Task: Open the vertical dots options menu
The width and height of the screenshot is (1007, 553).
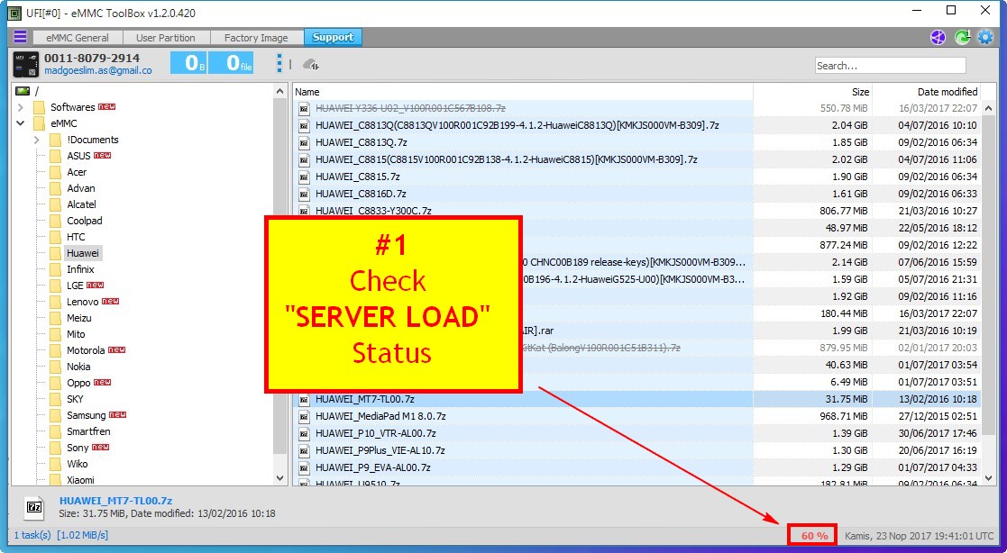Action: [x=279, y=64]
